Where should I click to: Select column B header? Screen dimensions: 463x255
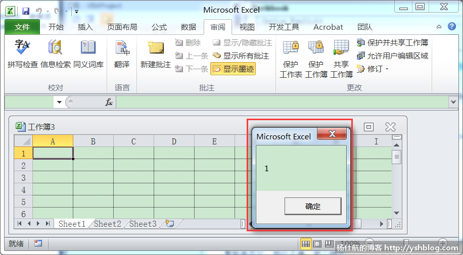point(93,141)
